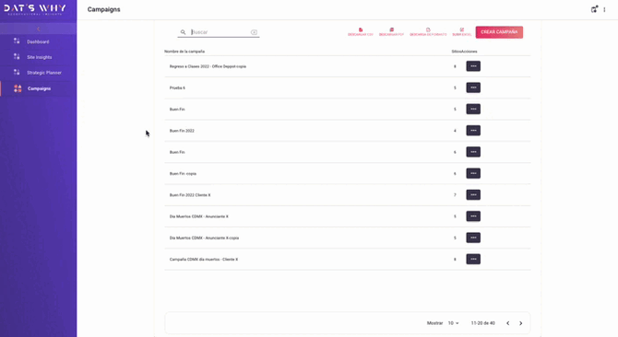Open the vertical three-dot menu in the top bar
The width and height of the screenshot is (618, 337).
604,9
